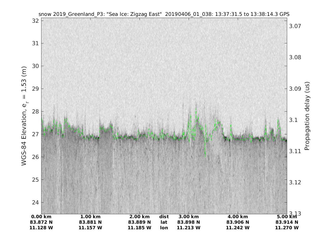317x238 pixels.
Task: Select the 3.12 propagation delay tick
Action: point(295,182)
